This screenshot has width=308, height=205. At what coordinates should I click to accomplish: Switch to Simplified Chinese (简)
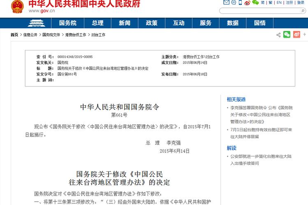point(263,2)
